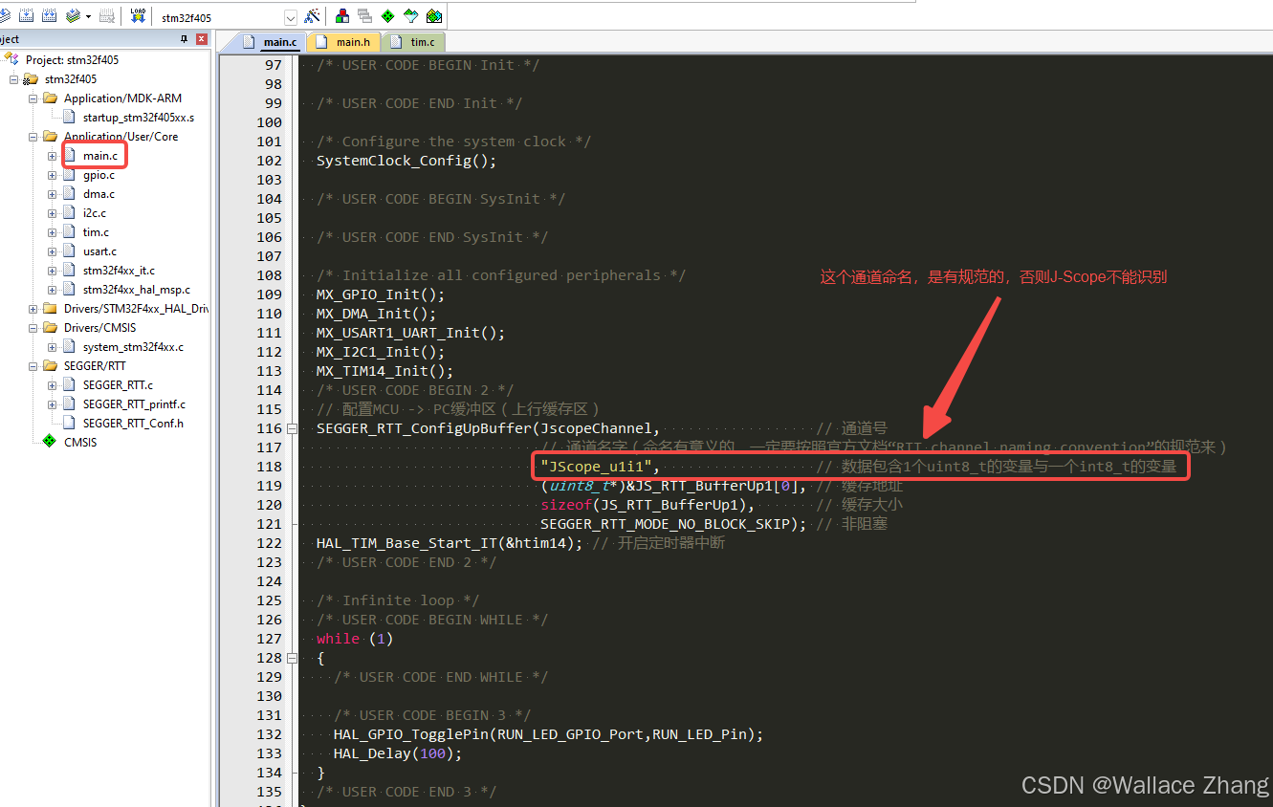The image size is (1273, 807).
Task: Open the Pack Installer icon
Action: [434, 16]
